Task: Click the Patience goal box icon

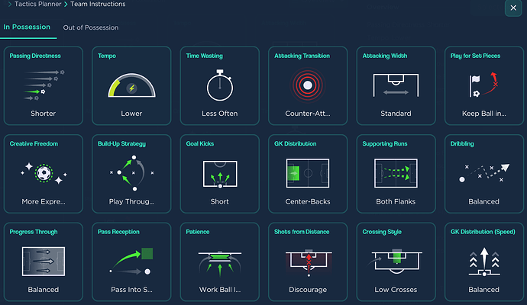Action: [220, 263]
